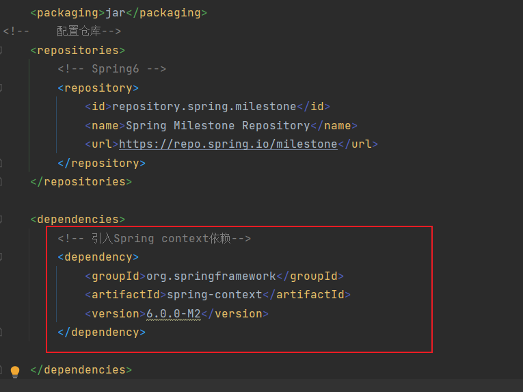Click the opening dependency tag text
The height and width of the screenshot is (392, 523).
pos(98,257)
